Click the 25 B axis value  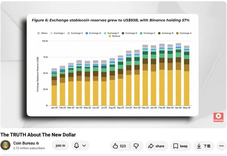45,90
